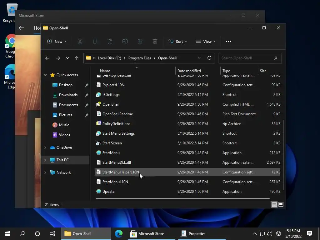Collapse the Quick access tree node

[x=45, y=75]
